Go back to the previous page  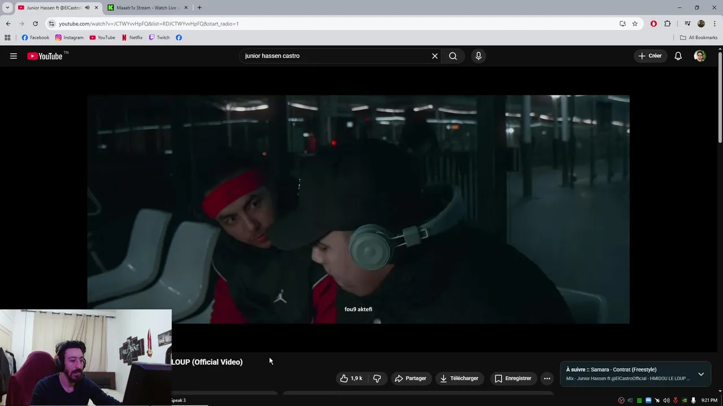pyautogui.click(x=8, y=24)
